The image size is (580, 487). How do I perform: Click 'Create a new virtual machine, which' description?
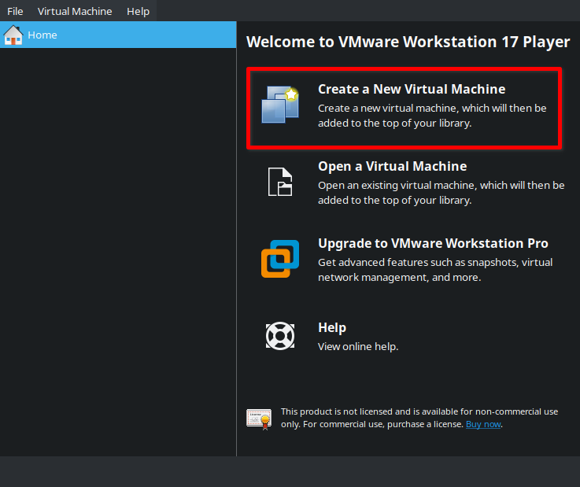[432, 116]
